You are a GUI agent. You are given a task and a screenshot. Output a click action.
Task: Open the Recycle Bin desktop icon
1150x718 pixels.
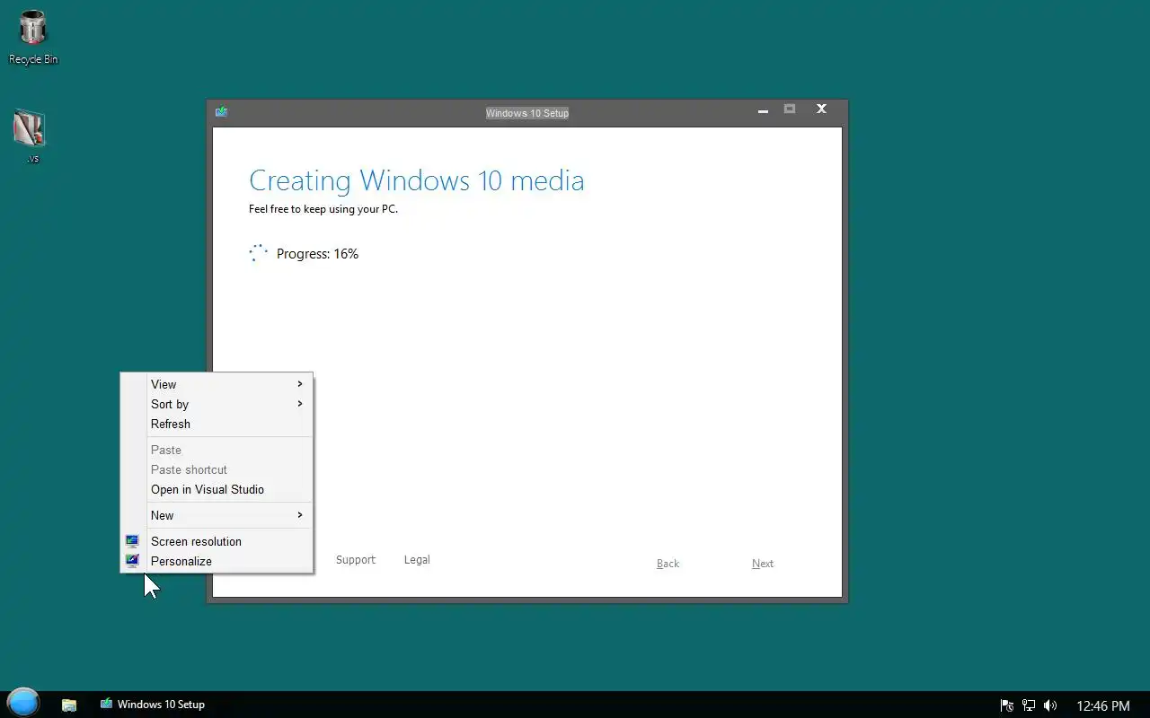33,37
